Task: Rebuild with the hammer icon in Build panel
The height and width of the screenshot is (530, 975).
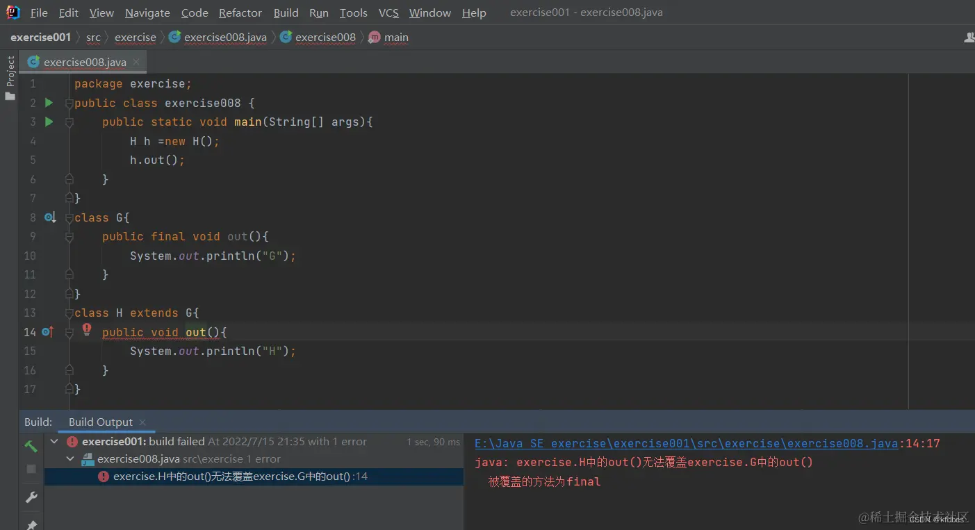Action: click(x=31, y=446)
